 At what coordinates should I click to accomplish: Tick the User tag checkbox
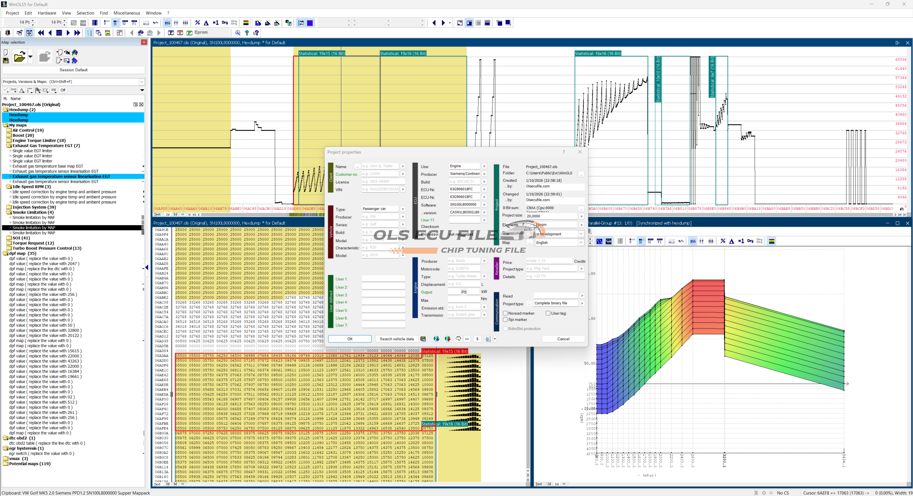point(548,313)
